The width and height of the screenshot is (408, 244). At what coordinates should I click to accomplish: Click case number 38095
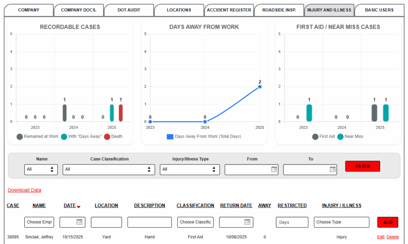(13, 237)
